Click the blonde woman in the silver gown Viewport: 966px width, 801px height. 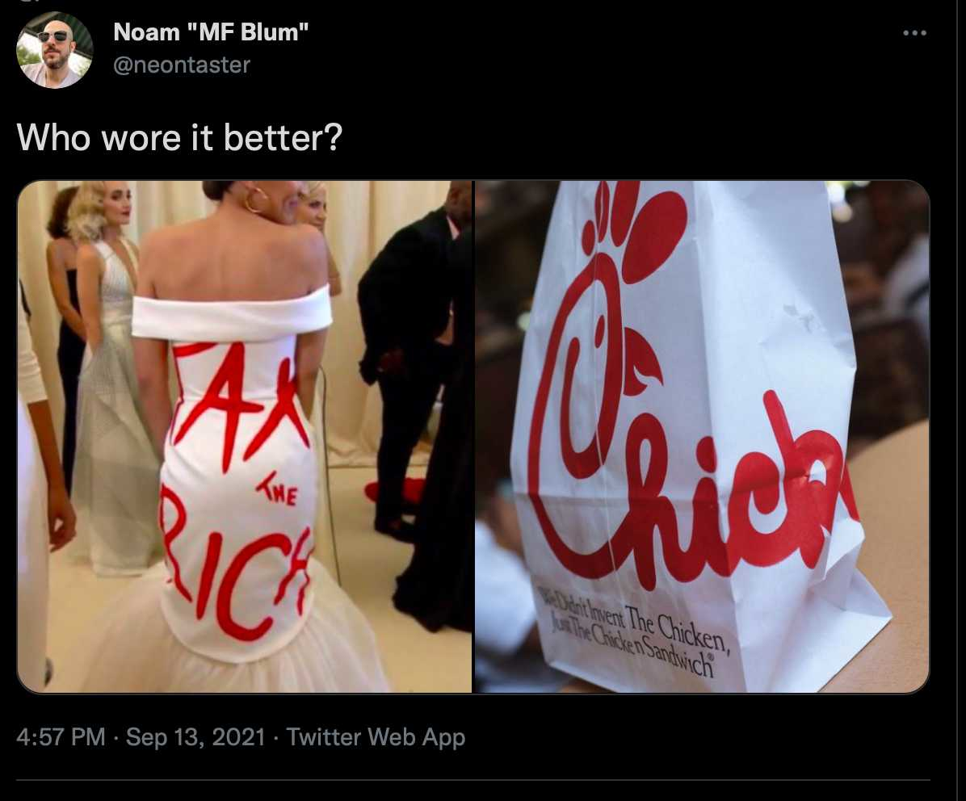(112, 375)
